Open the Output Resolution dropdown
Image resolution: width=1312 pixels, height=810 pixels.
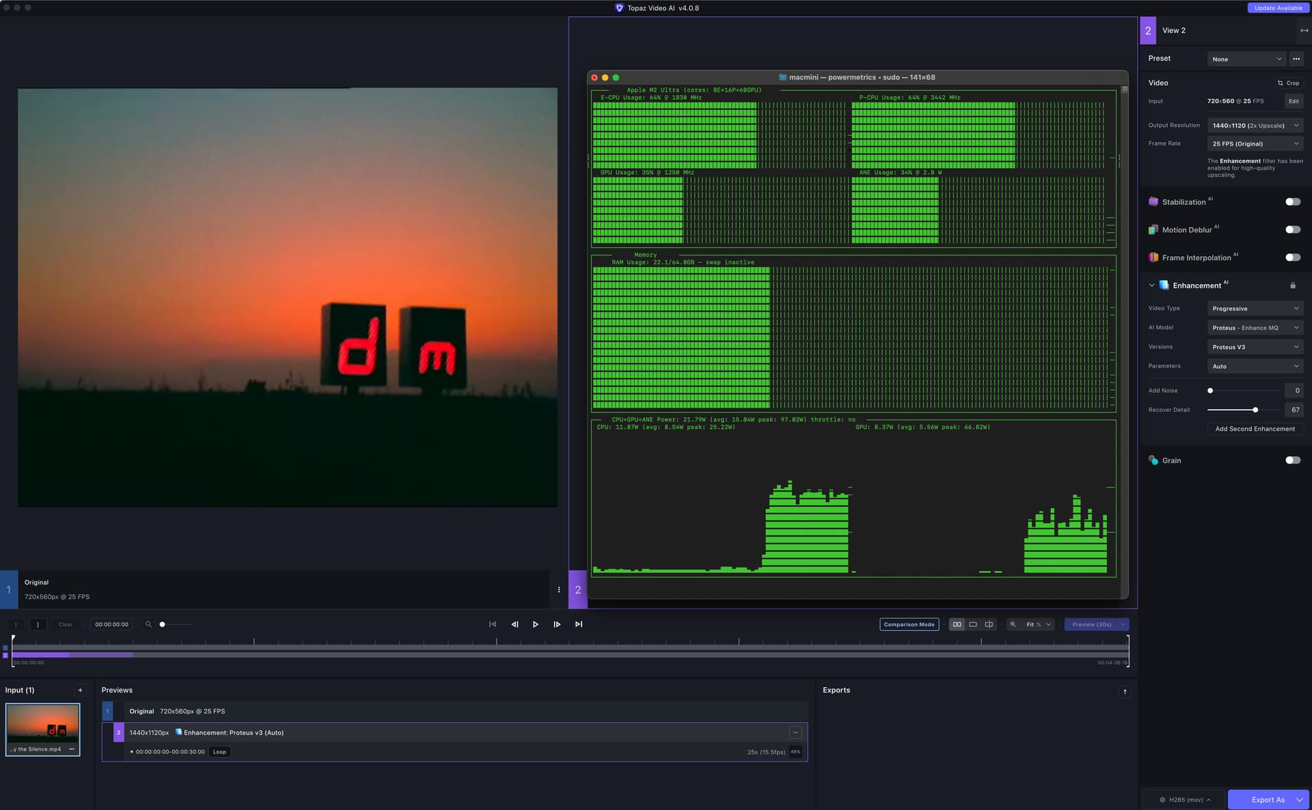pyautogui.click(x=1255, y=125)
